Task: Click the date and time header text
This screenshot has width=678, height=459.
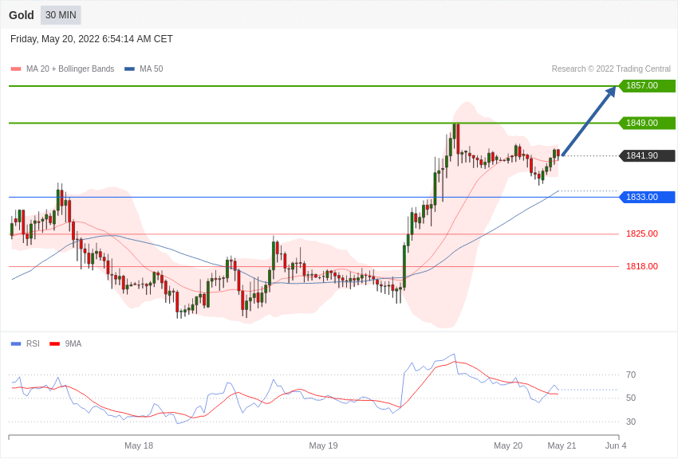Action: click(x=91, y=39)
